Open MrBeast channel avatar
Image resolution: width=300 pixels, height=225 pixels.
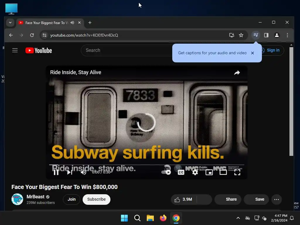click(17, 199)
